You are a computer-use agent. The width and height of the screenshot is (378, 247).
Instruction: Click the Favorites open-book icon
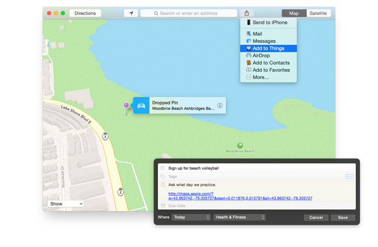pyautogui.click(x=249, y=70)
